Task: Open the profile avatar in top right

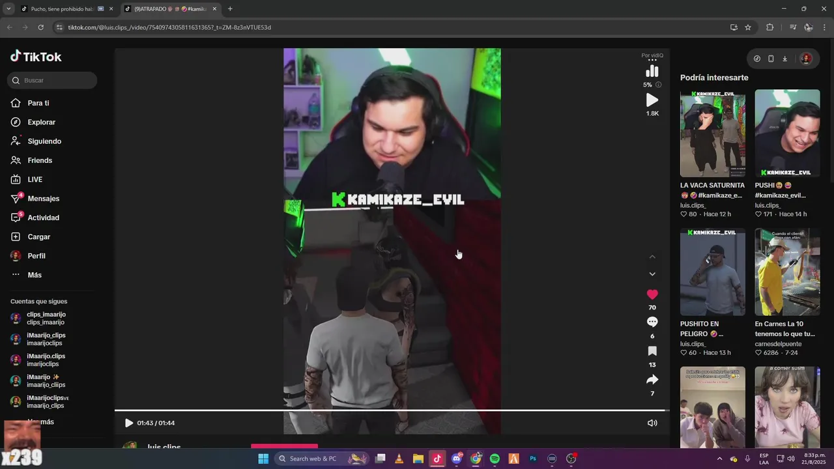Action: coord(806,59)
